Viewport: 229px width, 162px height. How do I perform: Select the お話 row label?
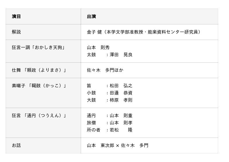coord(16,145)
